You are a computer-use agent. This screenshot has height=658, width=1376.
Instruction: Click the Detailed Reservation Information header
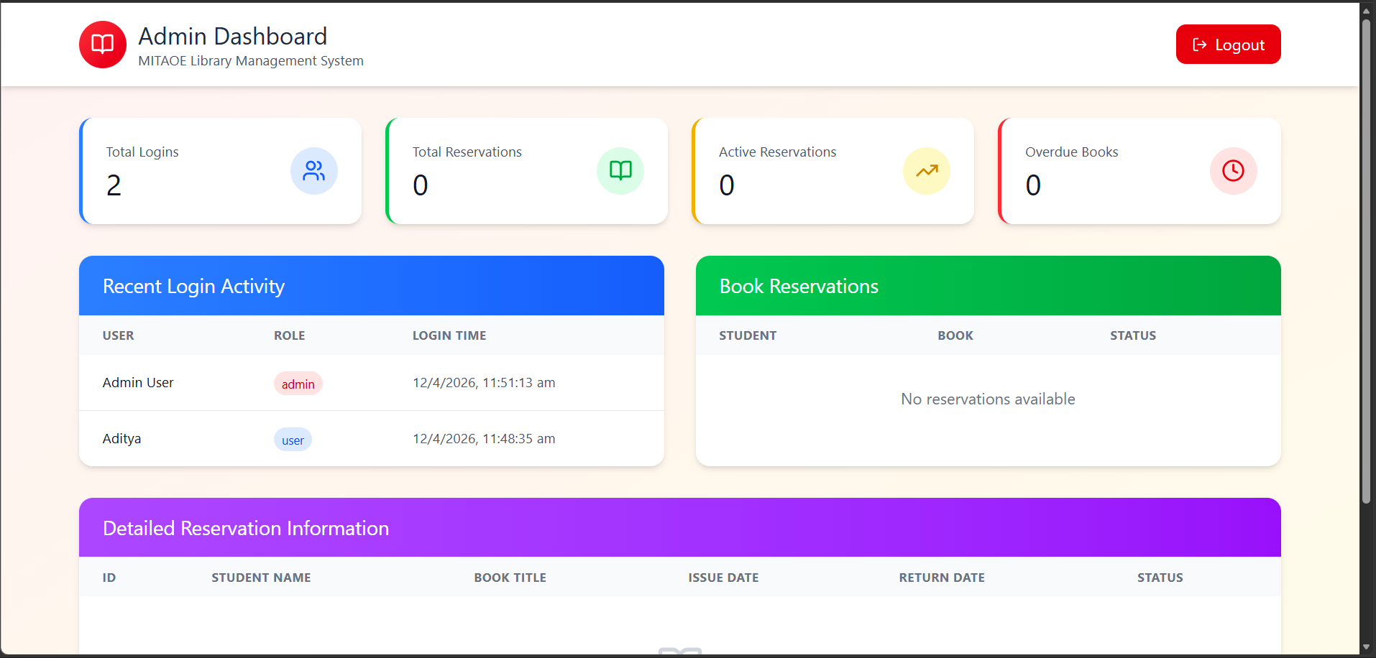tap(680, 528)
